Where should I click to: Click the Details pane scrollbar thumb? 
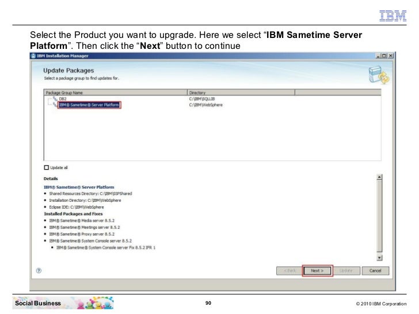[379, 216]
